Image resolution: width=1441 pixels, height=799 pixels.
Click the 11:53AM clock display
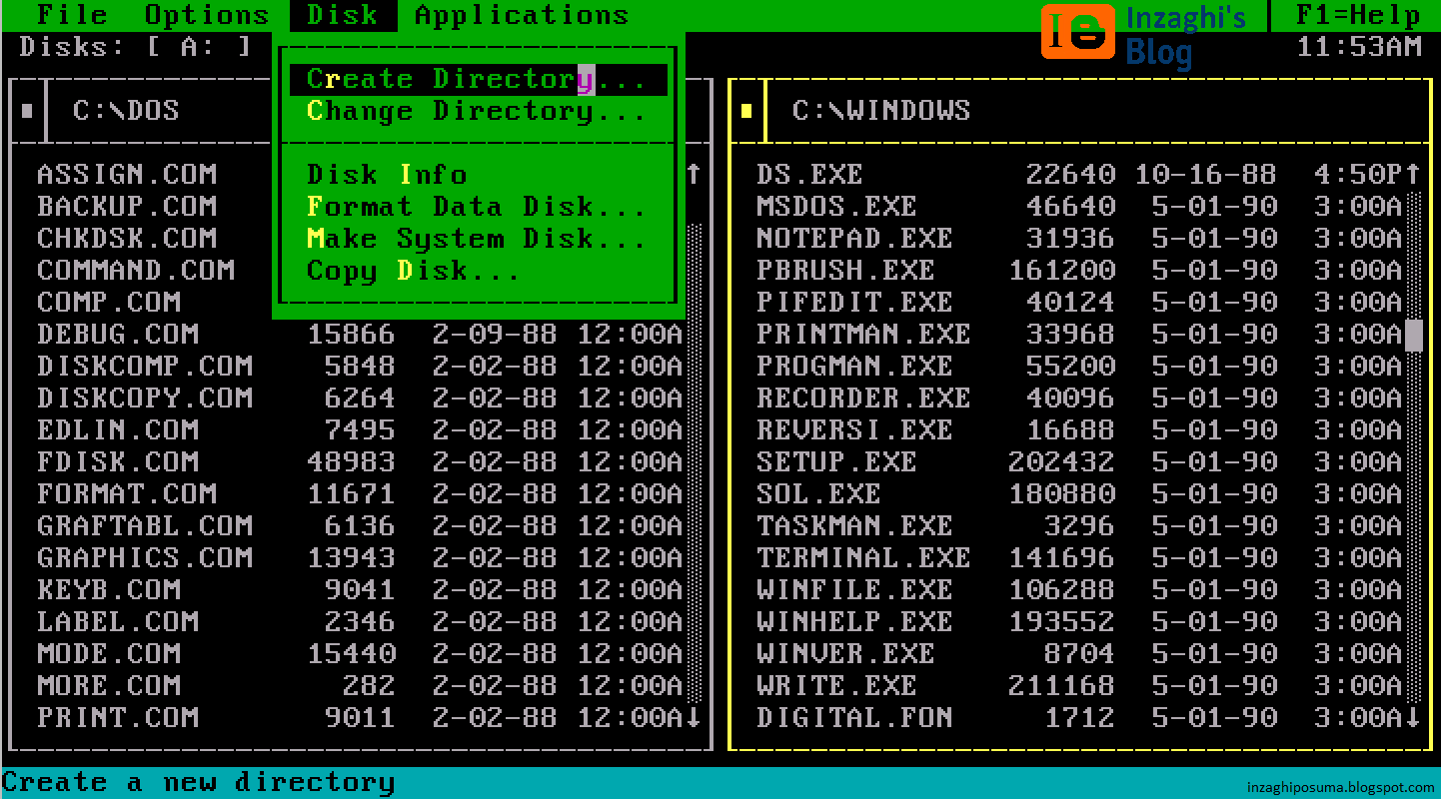[x=1358, y=46]
